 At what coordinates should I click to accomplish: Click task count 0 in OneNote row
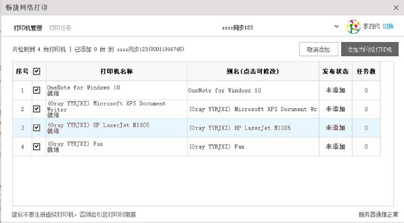pyautogui.click(x=366, y=90)
